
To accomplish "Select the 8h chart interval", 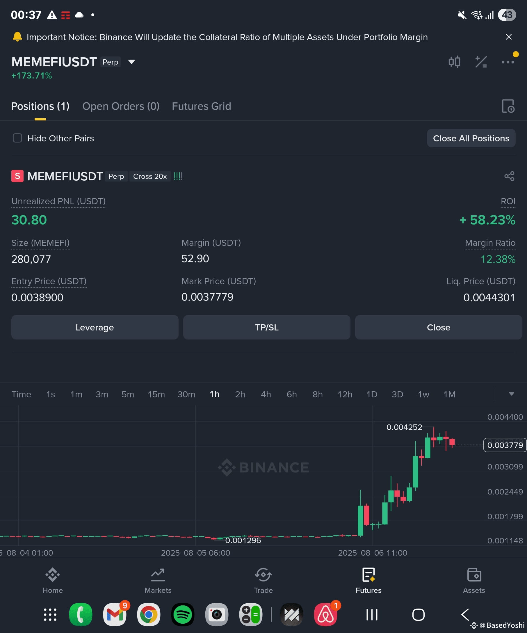I will click(x=318, y=394).
